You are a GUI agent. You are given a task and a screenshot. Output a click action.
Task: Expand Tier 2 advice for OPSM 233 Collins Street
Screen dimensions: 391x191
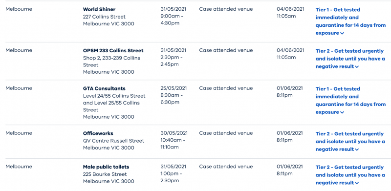[x=350, y=59]
